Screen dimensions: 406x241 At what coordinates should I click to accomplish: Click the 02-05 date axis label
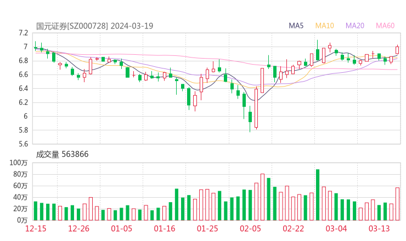(x=250, y=228)
